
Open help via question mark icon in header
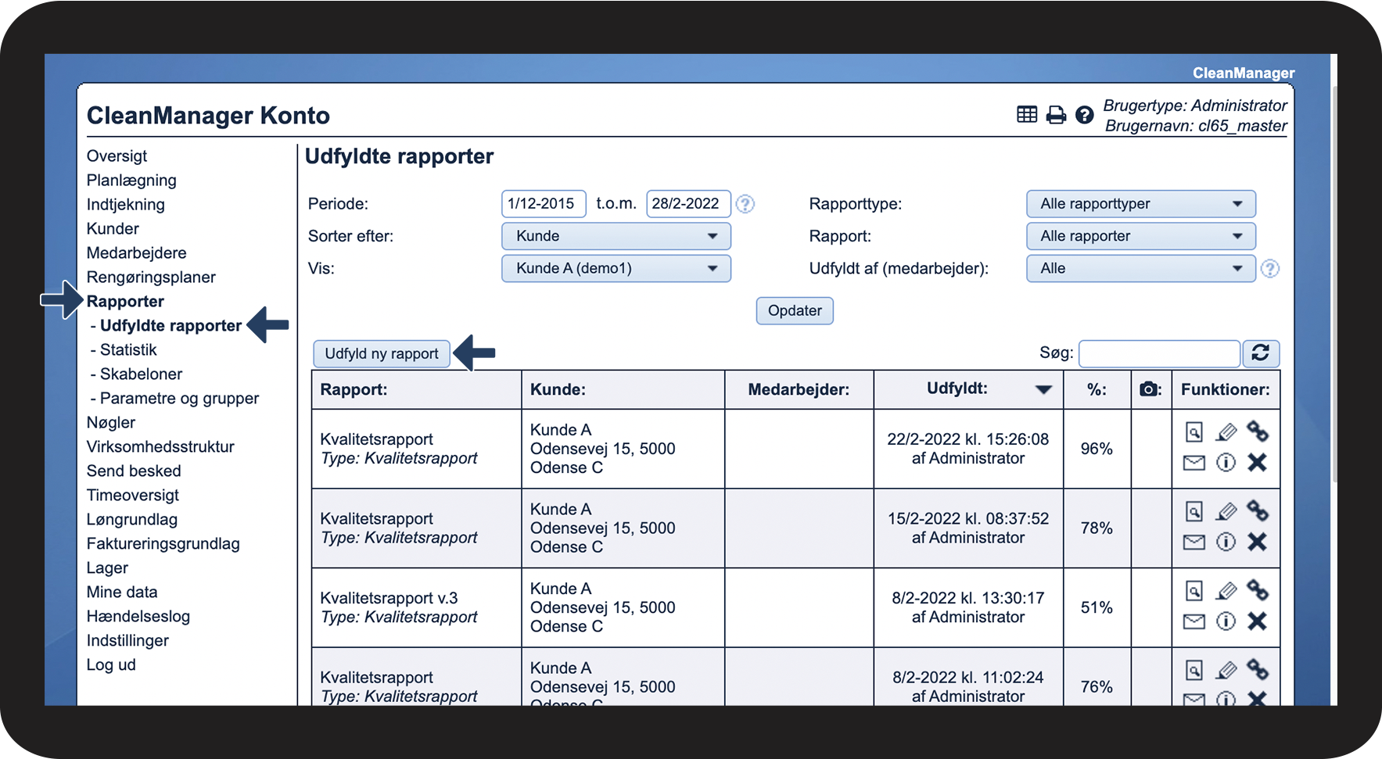click(x=1084, y=115)
